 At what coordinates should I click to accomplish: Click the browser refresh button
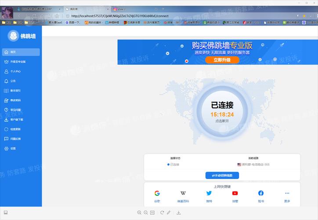pyautogui.click(x=34, y=16)
